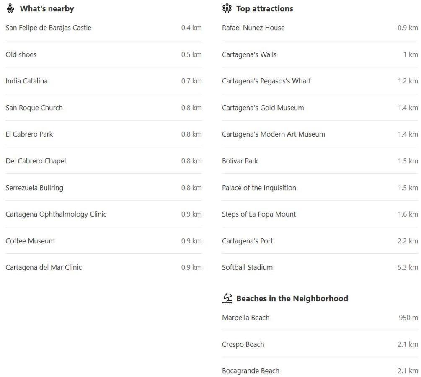Open Cartagena's Walls attraction

(249, 54)
